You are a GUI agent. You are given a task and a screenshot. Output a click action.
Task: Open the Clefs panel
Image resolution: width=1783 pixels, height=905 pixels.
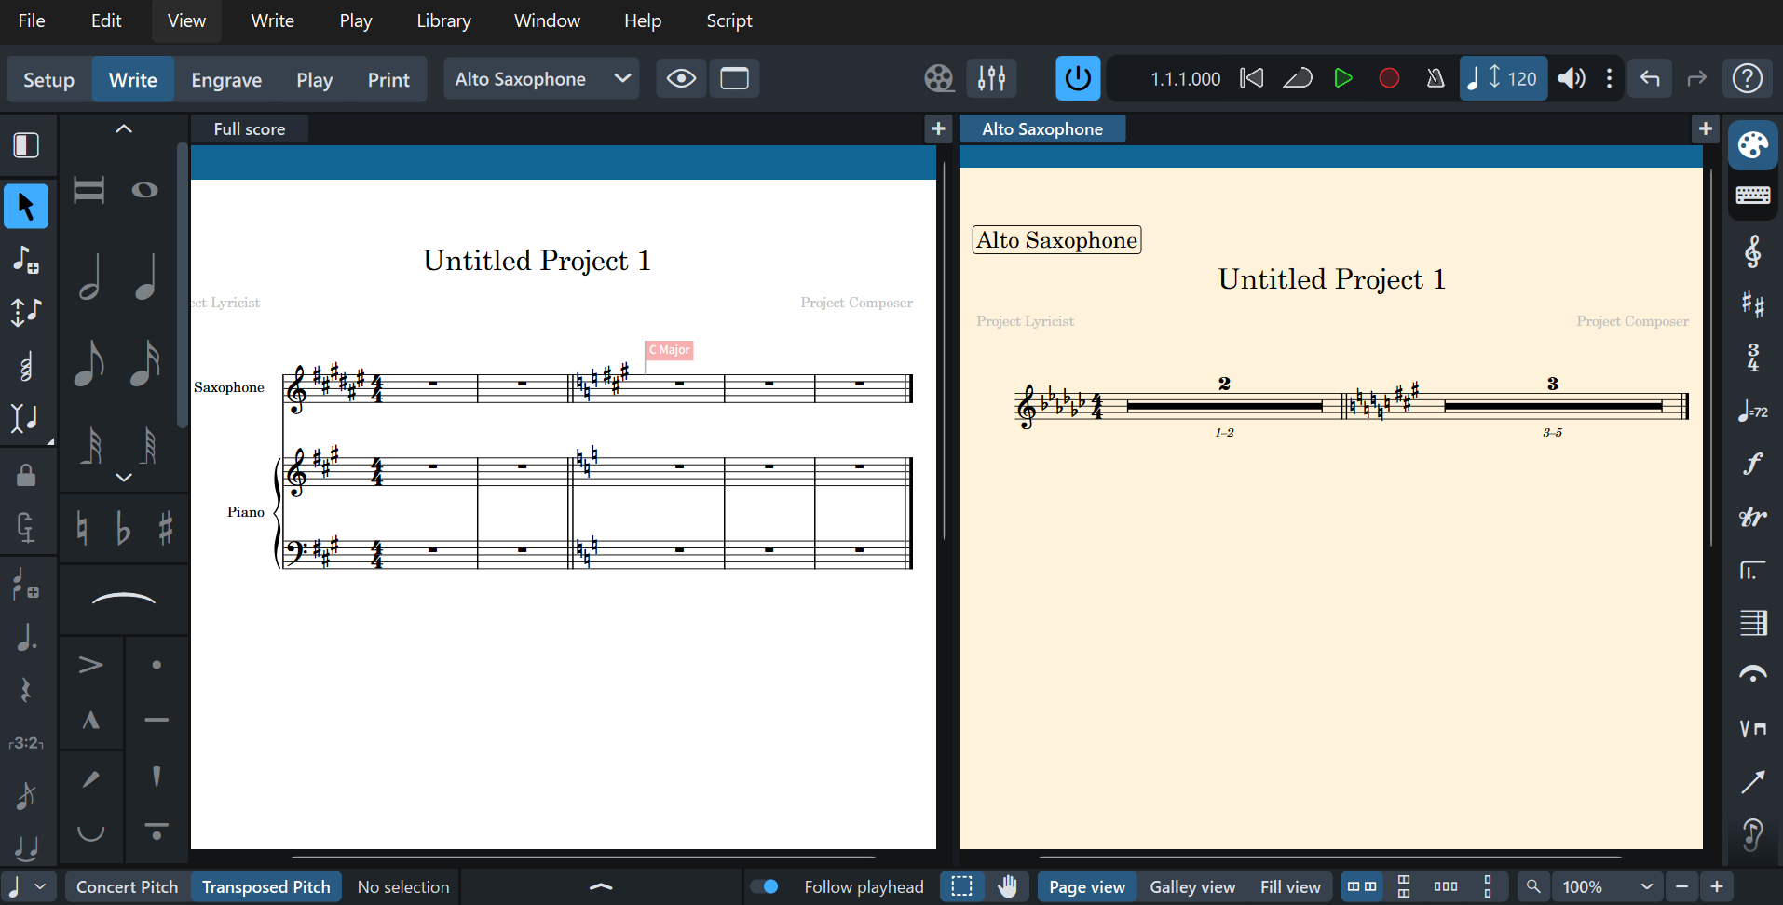tap(1752, 251)
